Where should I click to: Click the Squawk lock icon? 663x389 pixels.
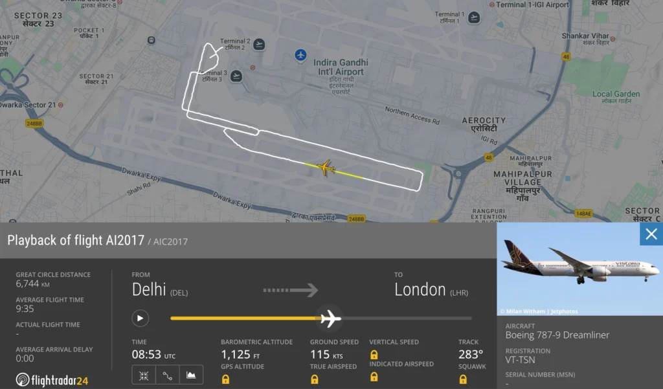(x=463, y=379)
